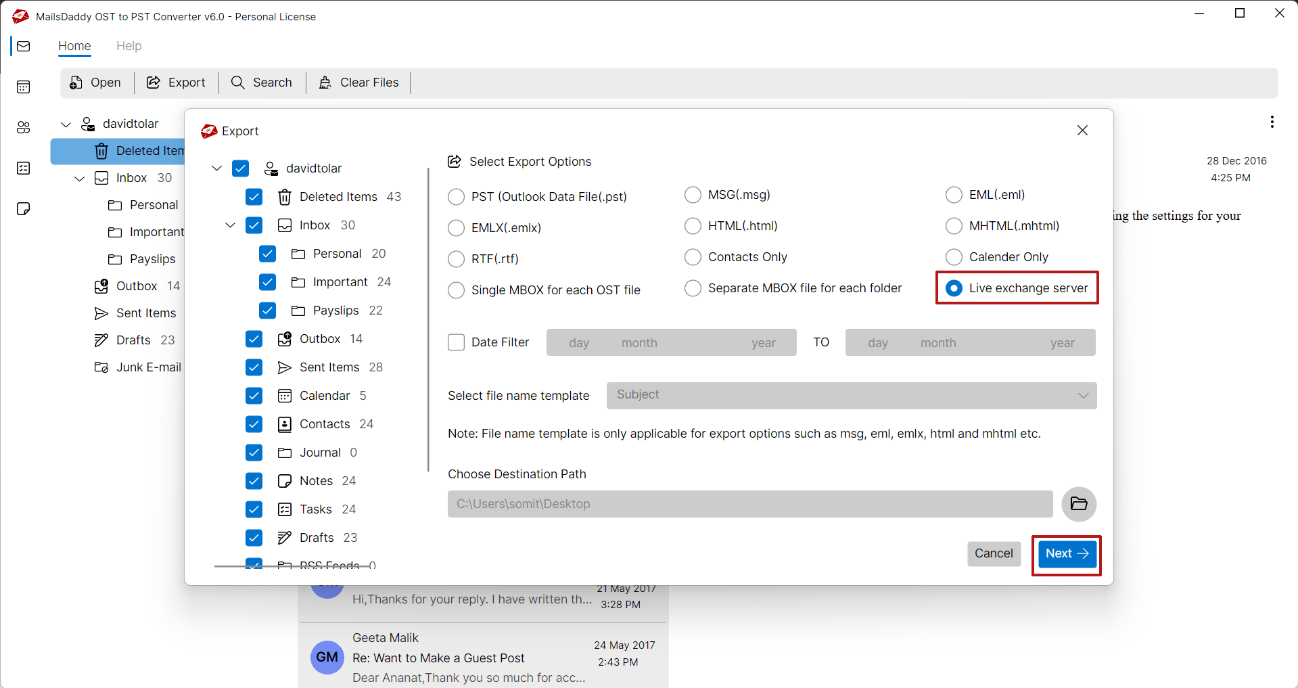Screen dimensions: 1298x688
Task: Select Separate MBOX file for each folder
Action: coord(693,288)
